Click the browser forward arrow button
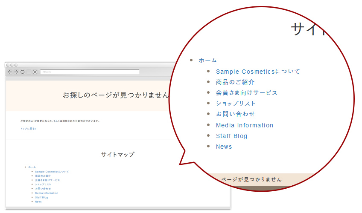The width and height of the screenshot is (362, 213). click(x=16, y=72)
